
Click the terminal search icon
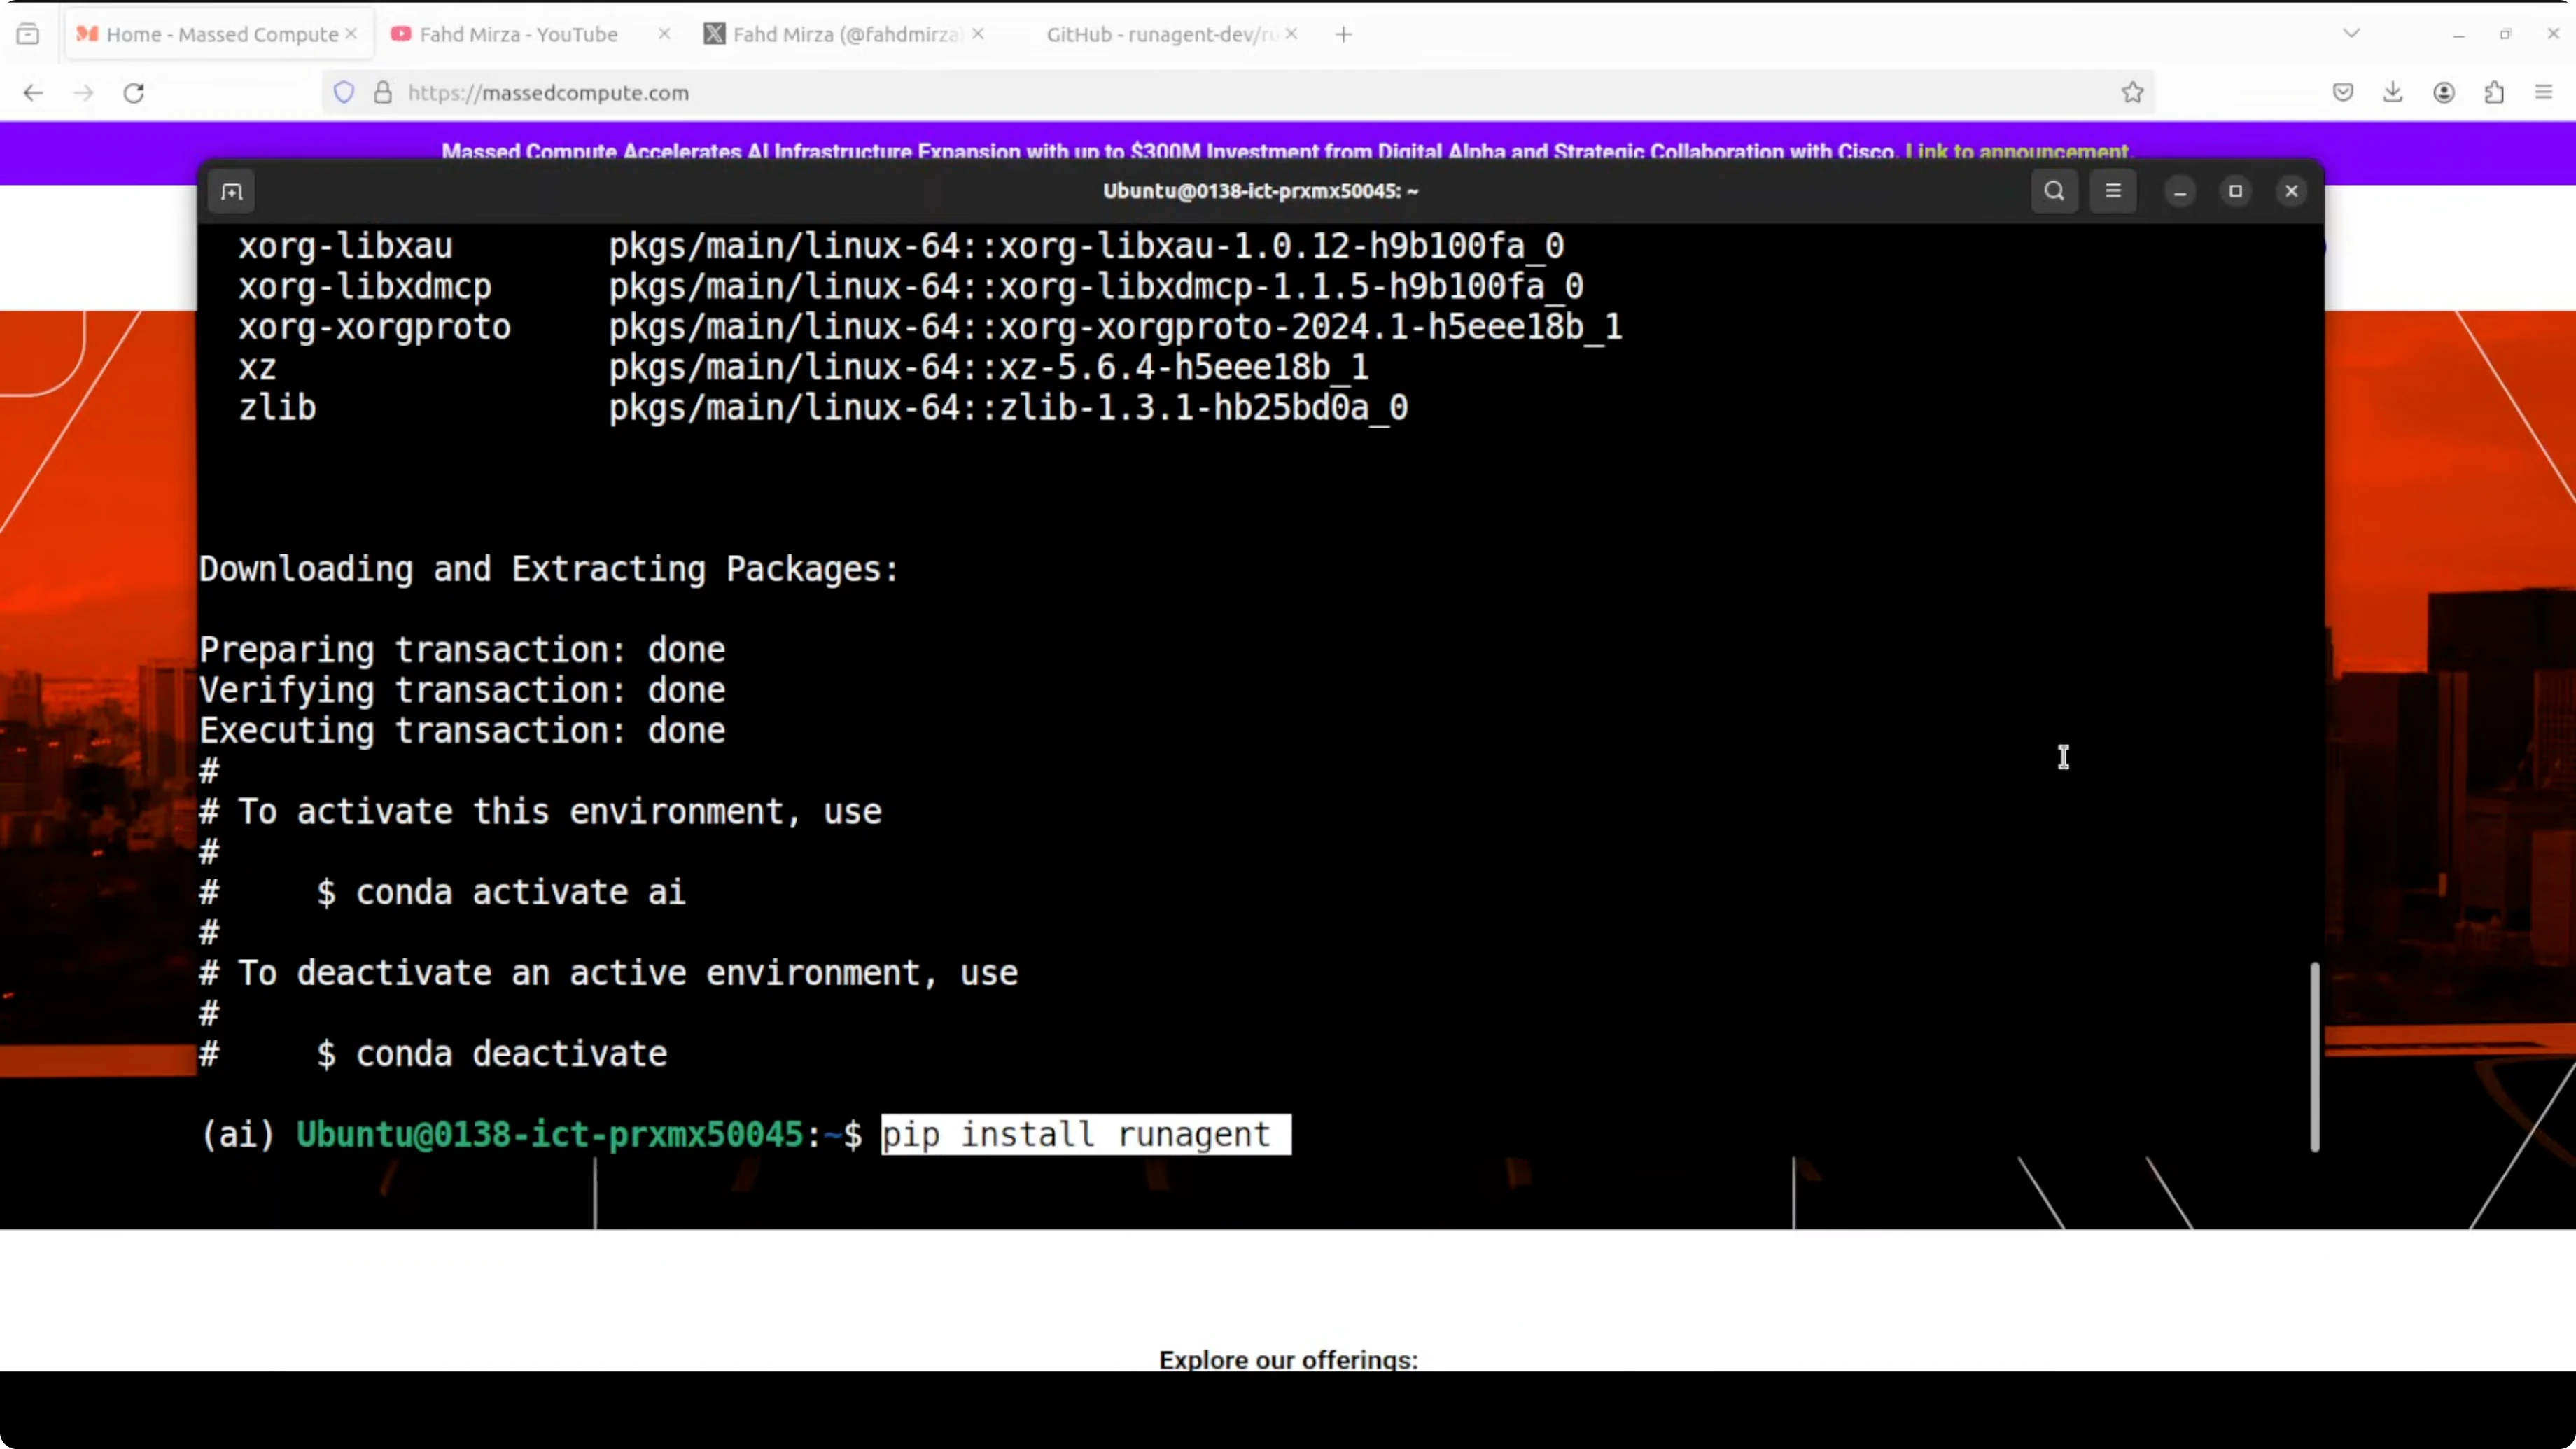pyautogui.click(x=2054, y=191)
